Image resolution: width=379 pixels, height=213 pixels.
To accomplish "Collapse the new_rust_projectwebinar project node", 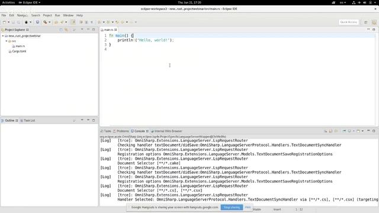I will pyautogui.click(x=3, y=35).
